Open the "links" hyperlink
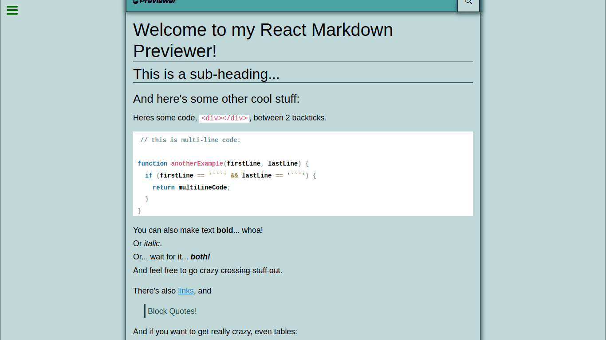The width and height of the screenshot is (606, 340). tap(186, 291)
